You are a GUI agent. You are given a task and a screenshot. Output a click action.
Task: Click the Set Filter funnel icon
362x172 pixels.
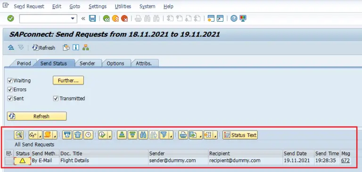[x=164, y=135]
